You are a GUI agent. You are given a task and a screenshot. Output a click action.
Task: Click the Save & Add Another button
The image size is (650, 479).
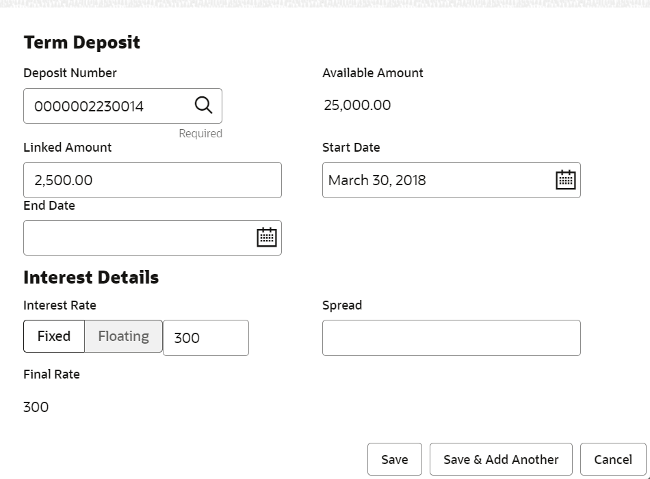(x=501, y=459)
